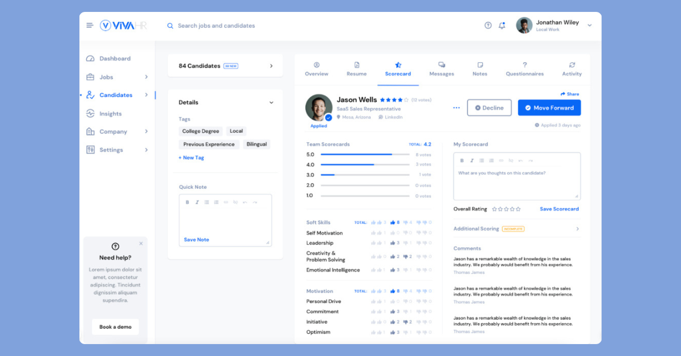Expand the Additional Scoring section

[578, 229]
